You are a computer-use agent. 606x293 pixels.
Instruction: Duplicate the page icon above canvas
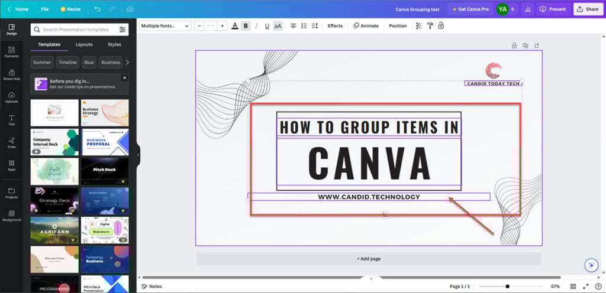point(526,45)
